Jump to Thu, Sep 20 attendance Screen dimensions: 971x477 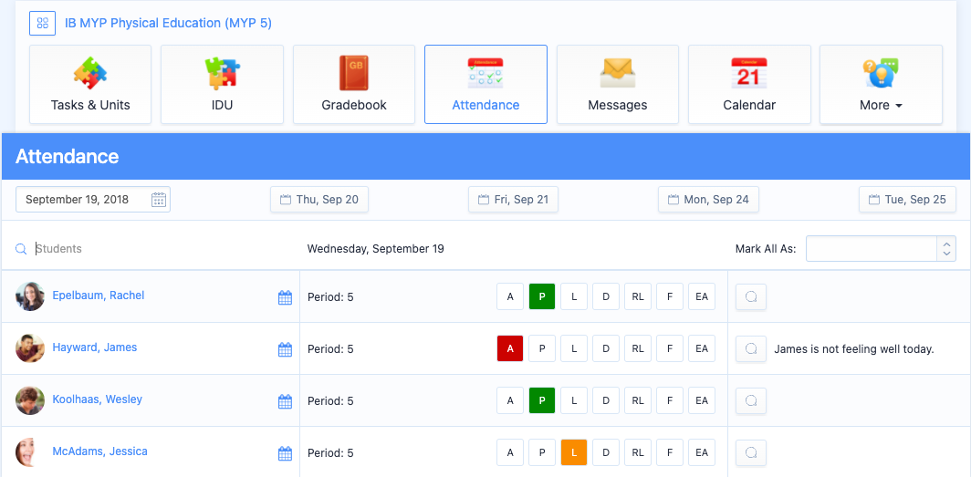point(318,200)
